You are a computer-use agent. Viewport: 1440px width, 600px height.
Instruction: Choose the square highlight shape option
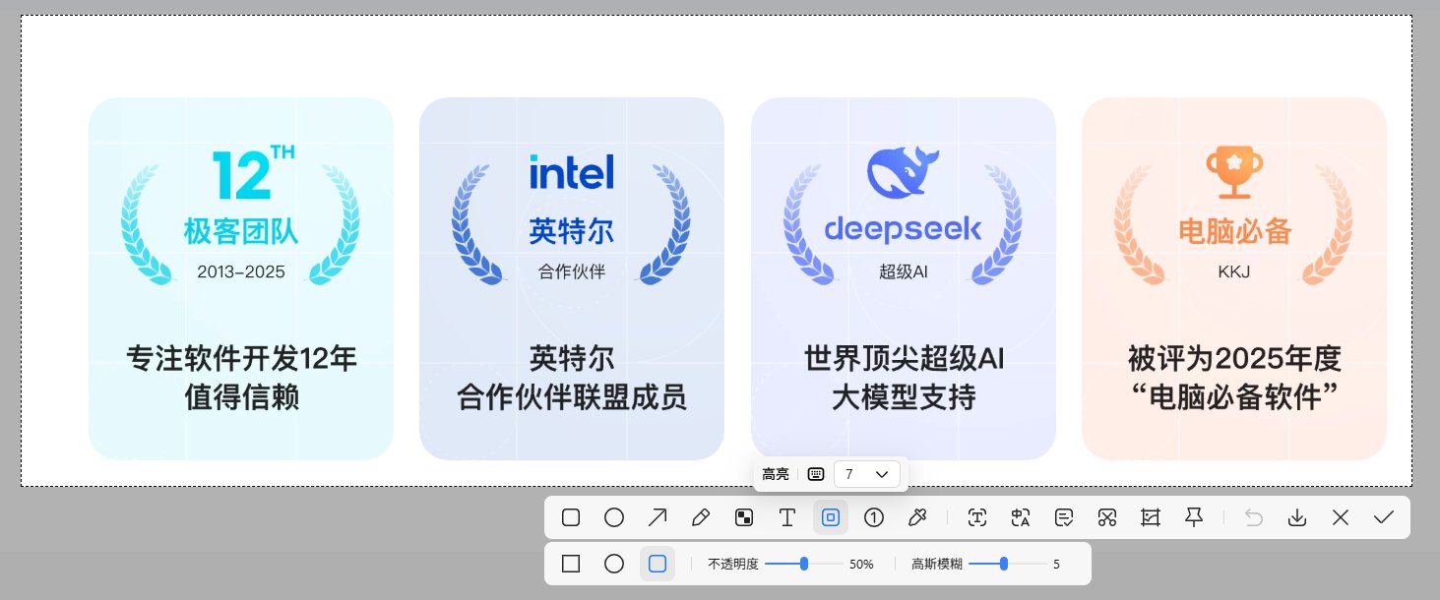571,564
